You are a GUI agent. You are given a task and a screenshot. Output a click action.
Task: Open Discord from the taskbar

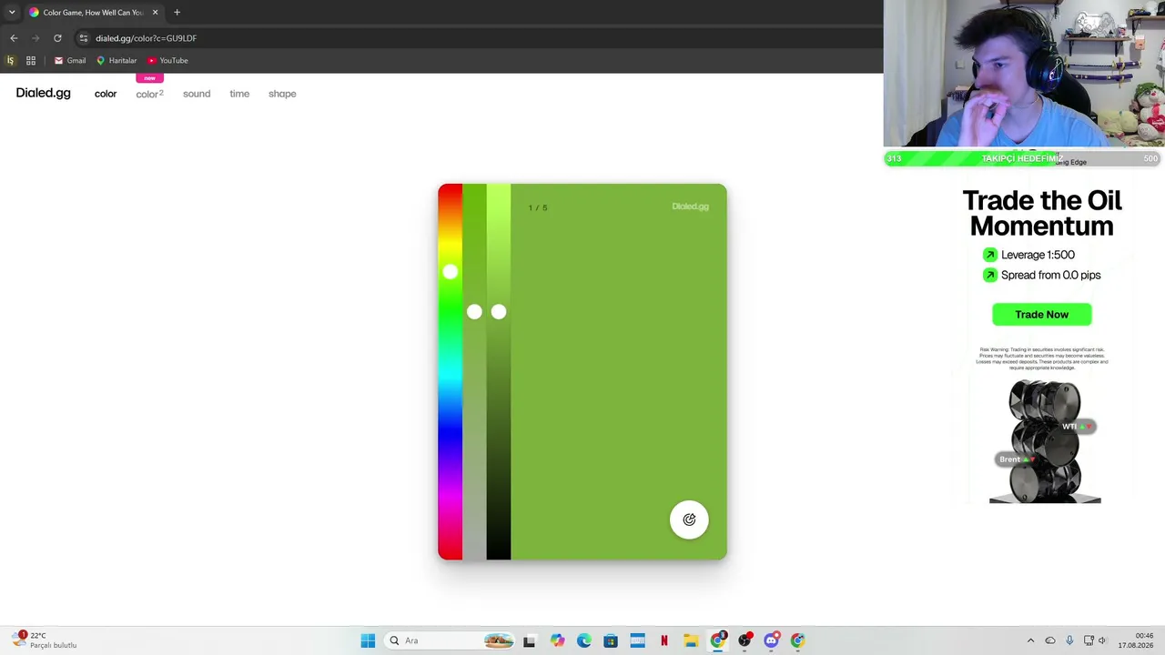pyautogui.click(x=771, y=640)
